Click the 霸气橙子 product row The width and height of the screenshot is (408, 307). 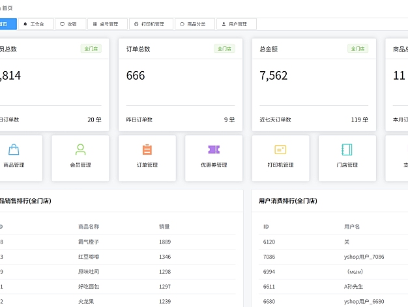[x=117, y=242]
